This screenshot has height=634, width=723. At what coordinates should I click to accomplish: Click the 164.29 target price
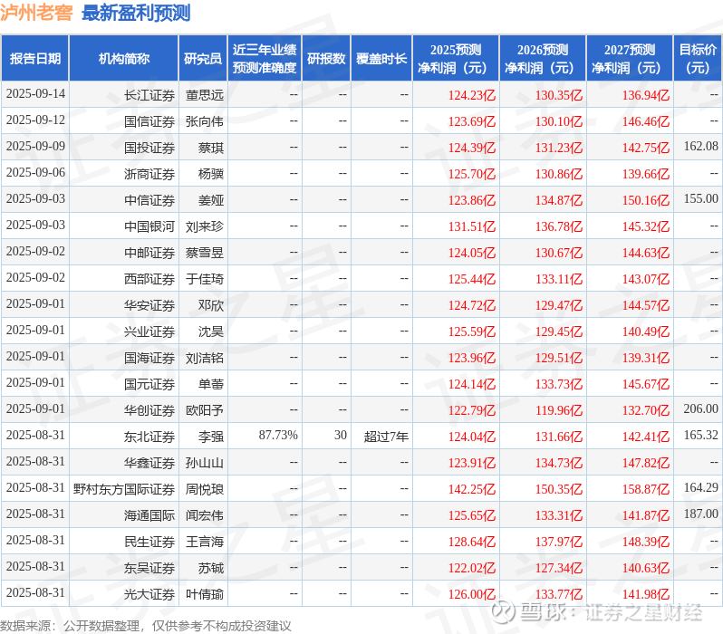(x=701, y=488)
